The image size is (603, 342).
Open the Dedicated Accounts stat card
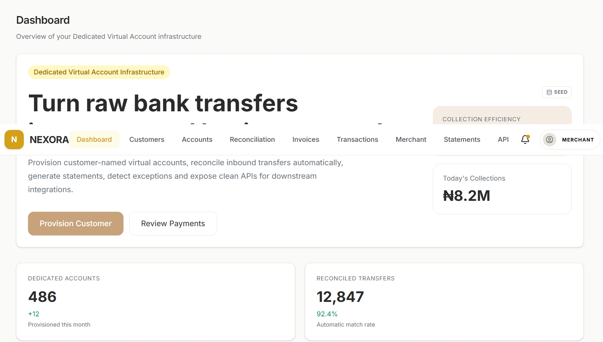click(x=156, y=302)
